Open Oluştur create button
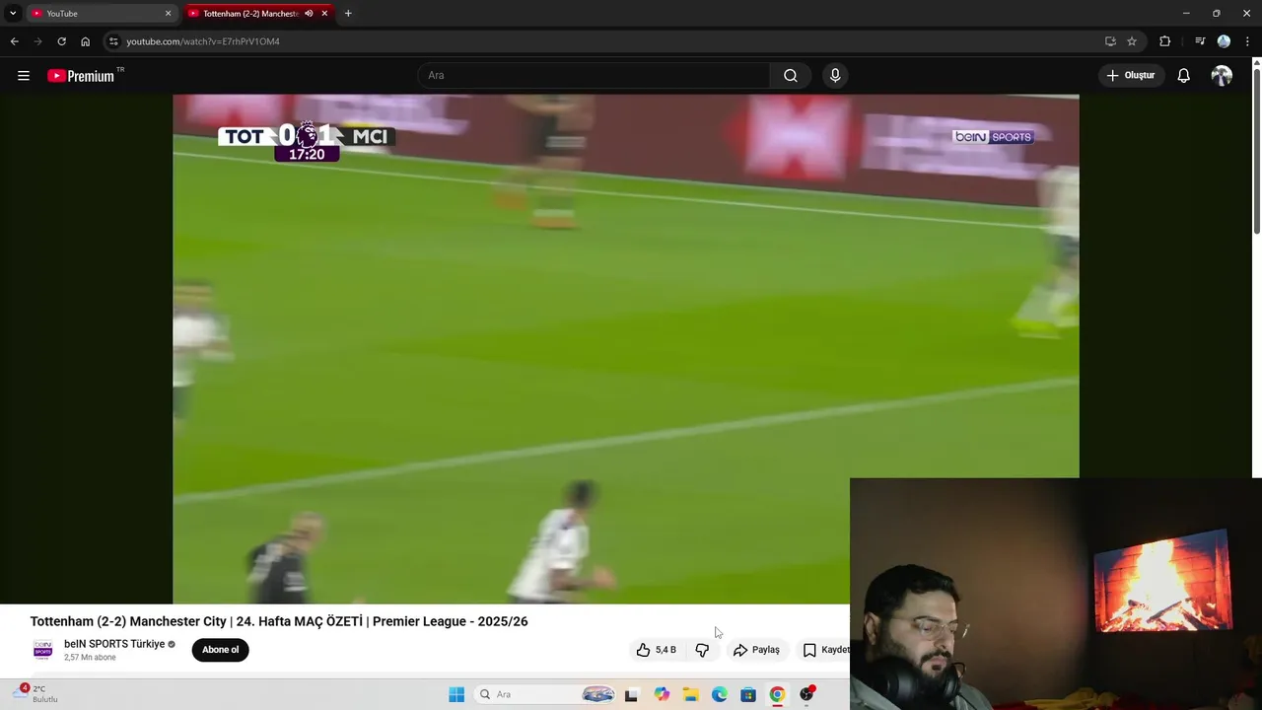 [1131, 75]
